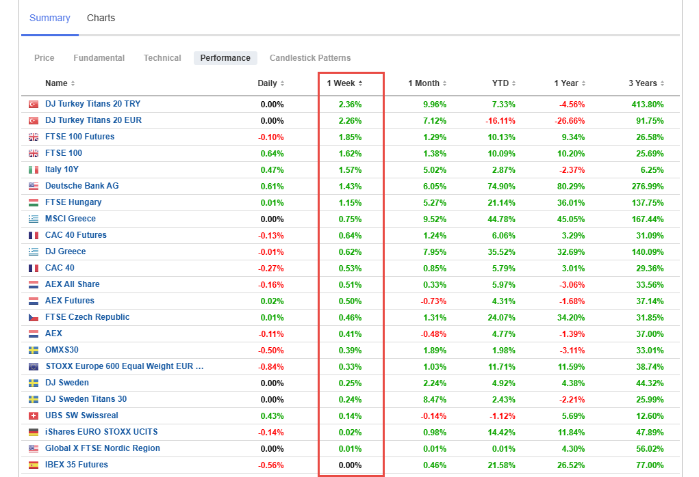Open the FTSE 100 index link

pos(64,153)
